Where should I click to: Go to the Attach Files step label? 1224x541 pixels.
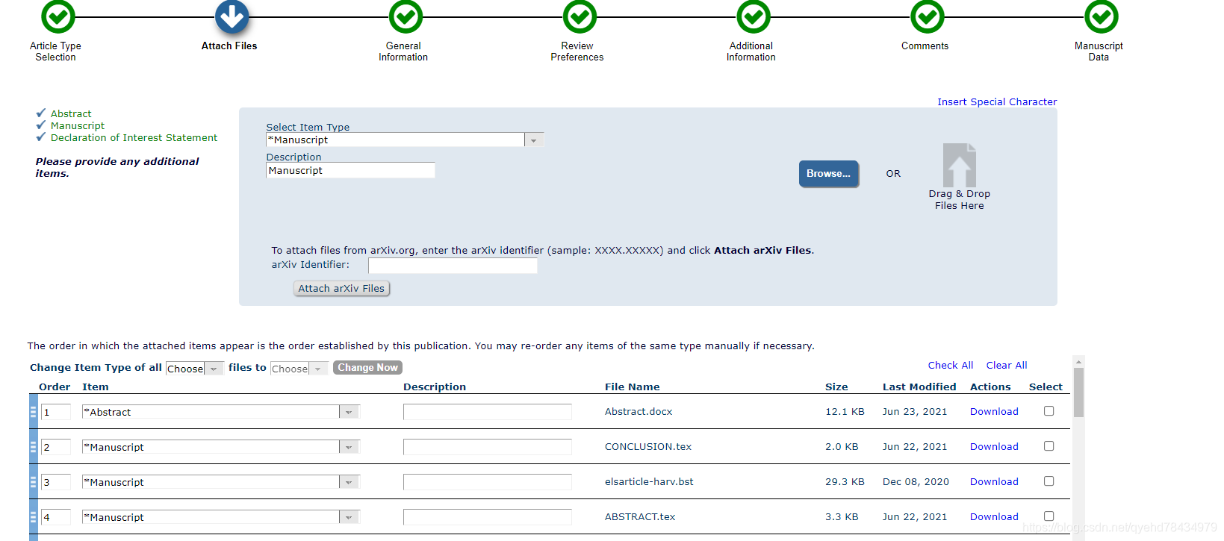point(229,46)
